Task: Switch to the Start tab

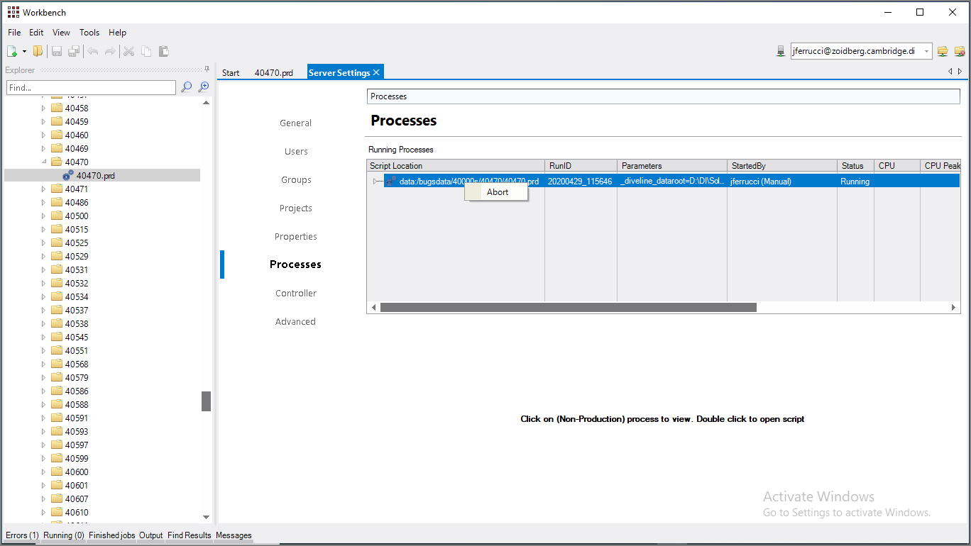Action: pos(231,73)
